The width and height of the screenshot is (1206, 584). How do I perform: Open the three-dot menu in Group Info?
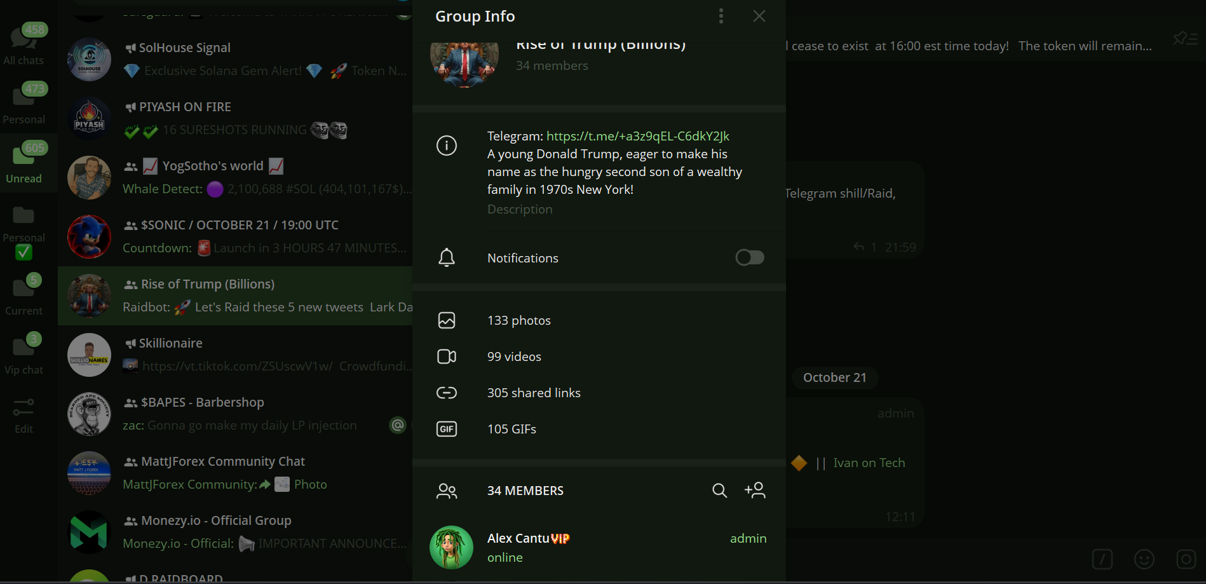721,16
